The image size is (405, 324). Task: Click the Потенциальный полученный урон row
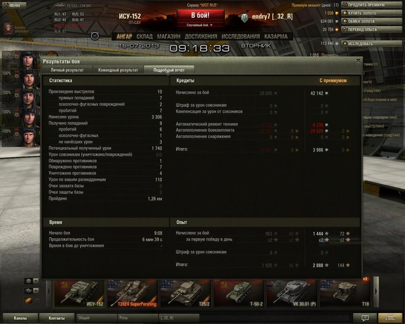(105, 148)
